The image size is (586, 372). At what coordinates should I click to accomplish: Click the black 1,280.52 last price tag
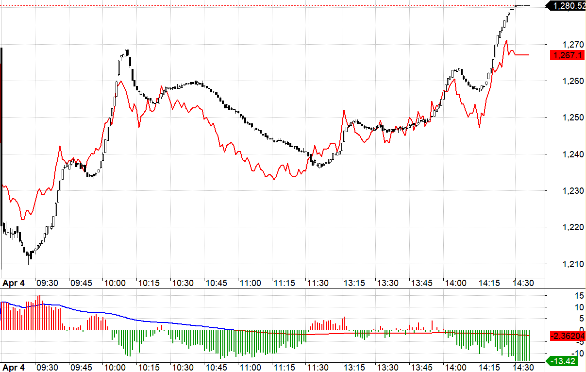point(566,6)
